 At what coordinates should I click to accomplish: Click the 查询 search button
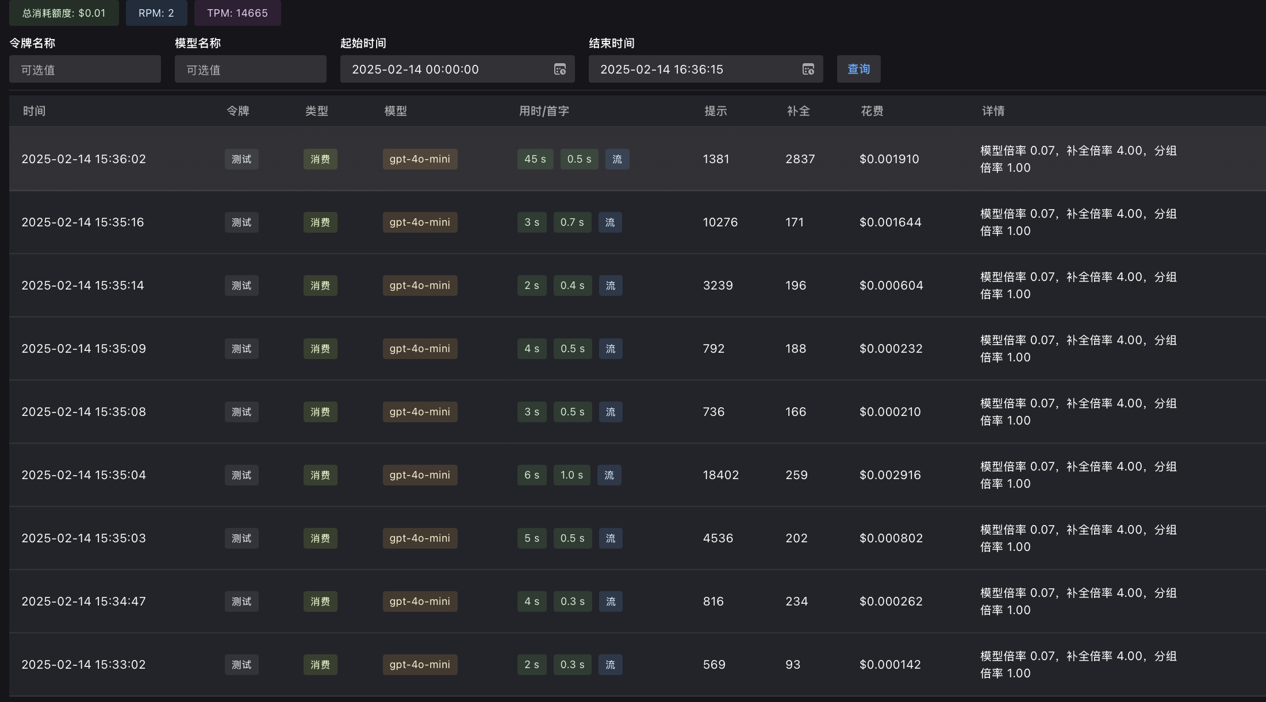click(858, 69)
